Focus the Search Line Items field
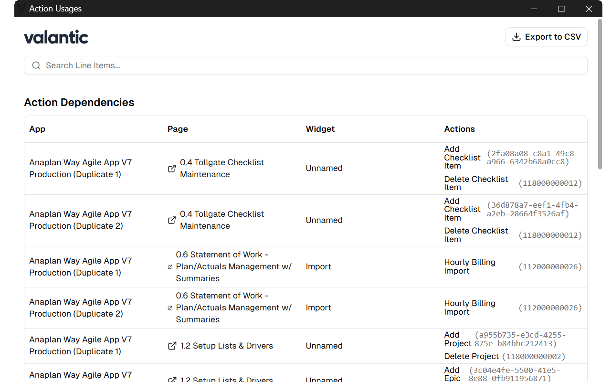The width and height of the screenshot is (611, 382). tap(305, 65)
